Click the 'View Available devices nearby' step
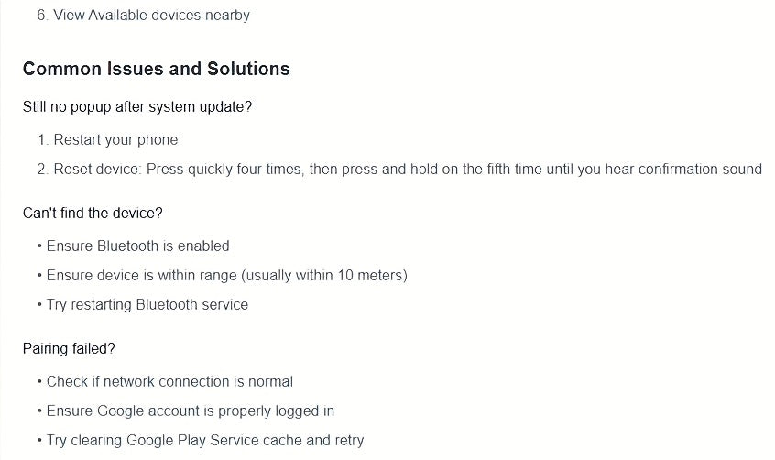 point(151,16)
